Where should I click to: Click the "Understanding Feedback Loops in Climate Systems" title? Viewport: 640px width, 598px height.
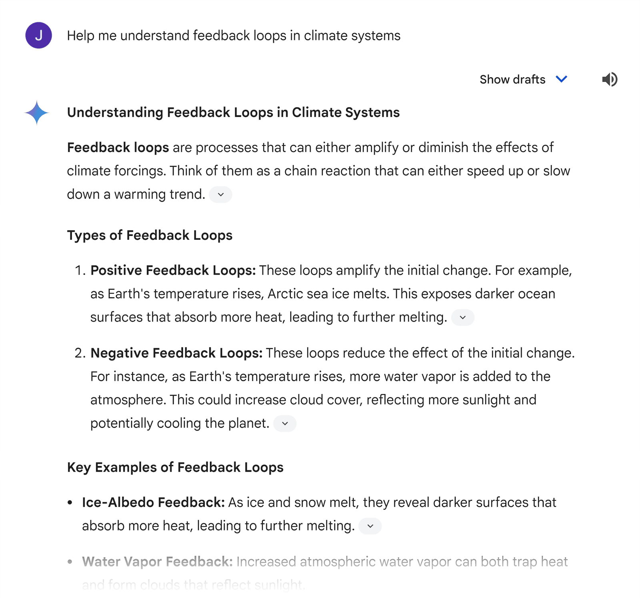pos(233,112)
